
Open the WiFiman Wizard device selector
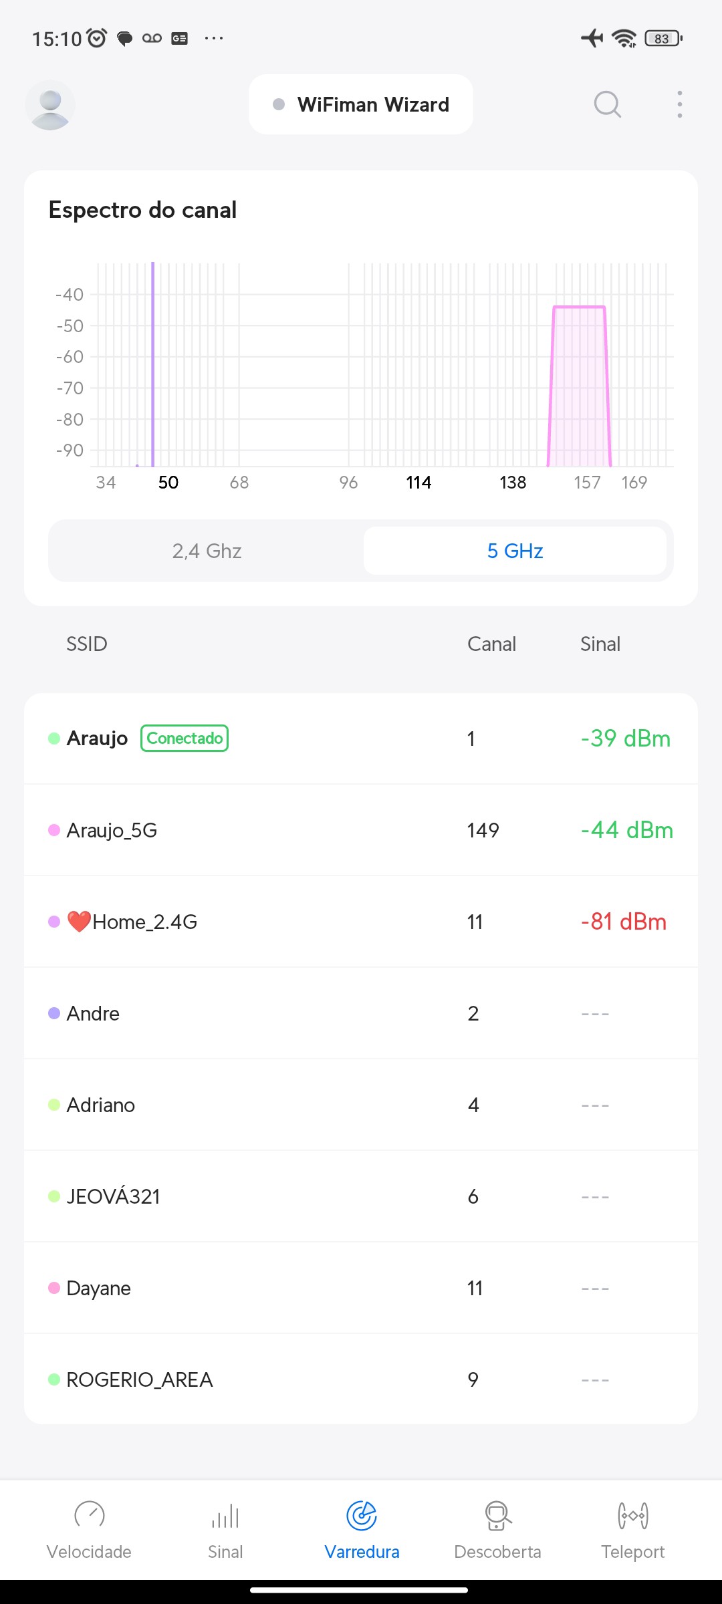pyautogui.click(x=361, y=105)
